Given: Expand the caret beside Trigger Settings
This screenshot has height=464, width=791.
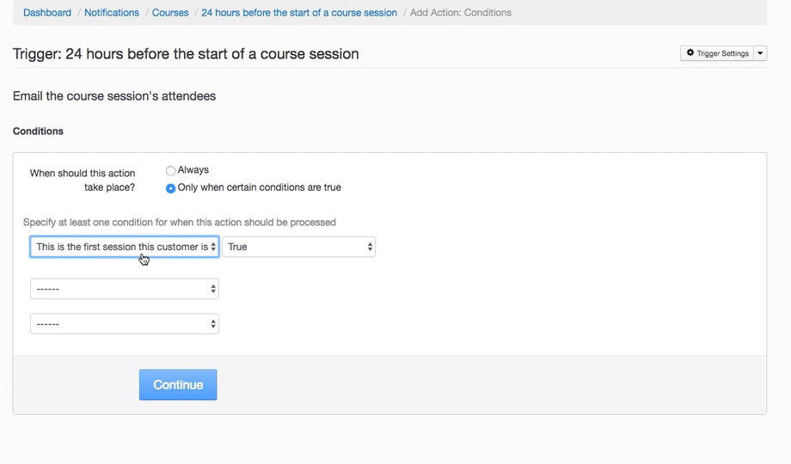Looking at the screenshot, I should [760, 53].
